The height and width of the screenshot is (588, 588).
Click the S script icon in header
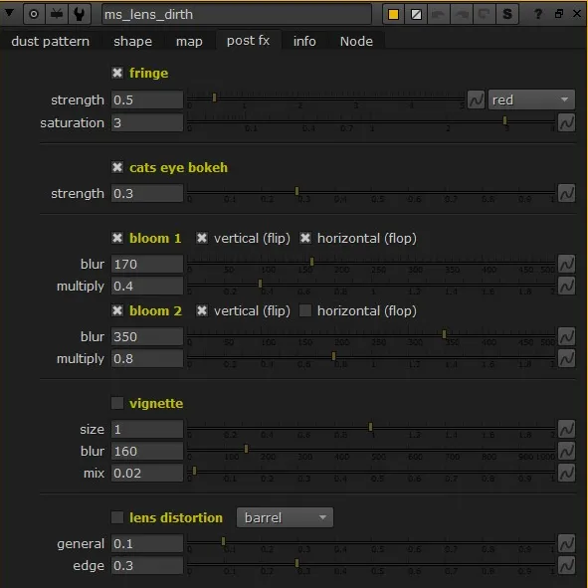507,14
